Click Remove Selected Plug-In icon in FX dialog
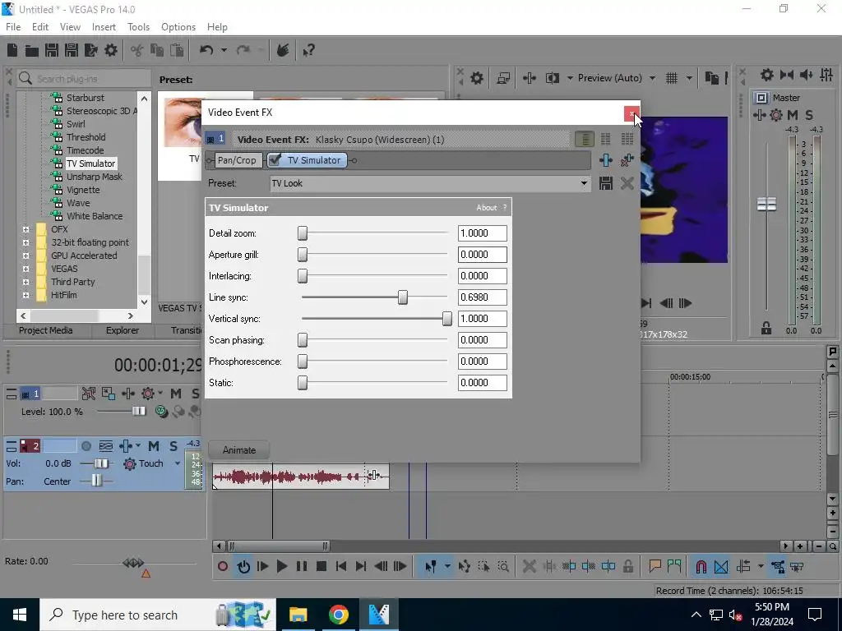 (627, 160)
